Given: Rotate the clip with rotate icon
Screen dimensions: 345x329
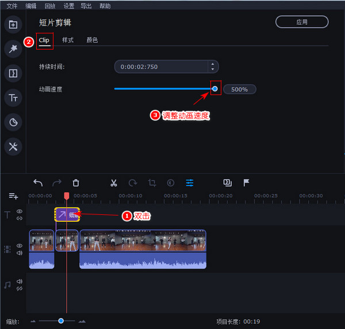Looking at the screenshot, I should pos(133,183).
